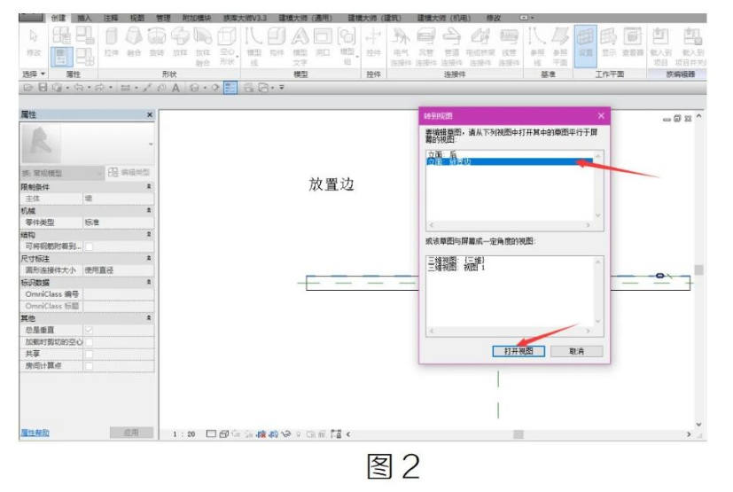The width and height of the screenshot is (733, 492).
Task: Click the Undo icon in quick access toolbar
Action: (78, 88)
